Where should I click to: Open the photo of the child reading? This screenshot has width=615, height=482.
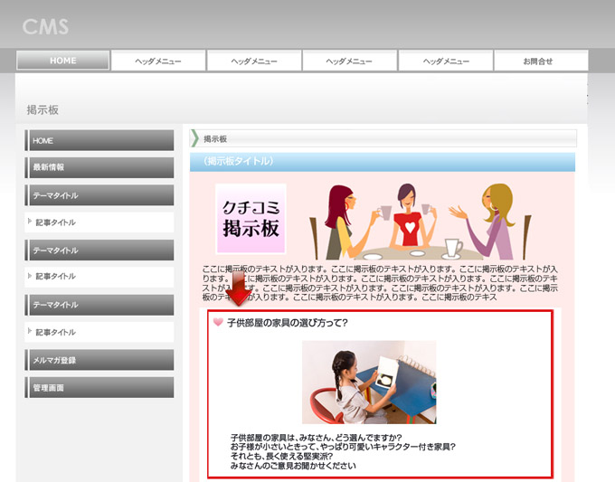click(x=369, y=382)
